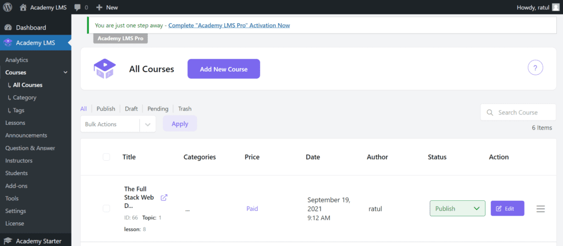Click the 6 Items count text
The height and width of the screenshot is (246, 563).
tap(542, 128)
